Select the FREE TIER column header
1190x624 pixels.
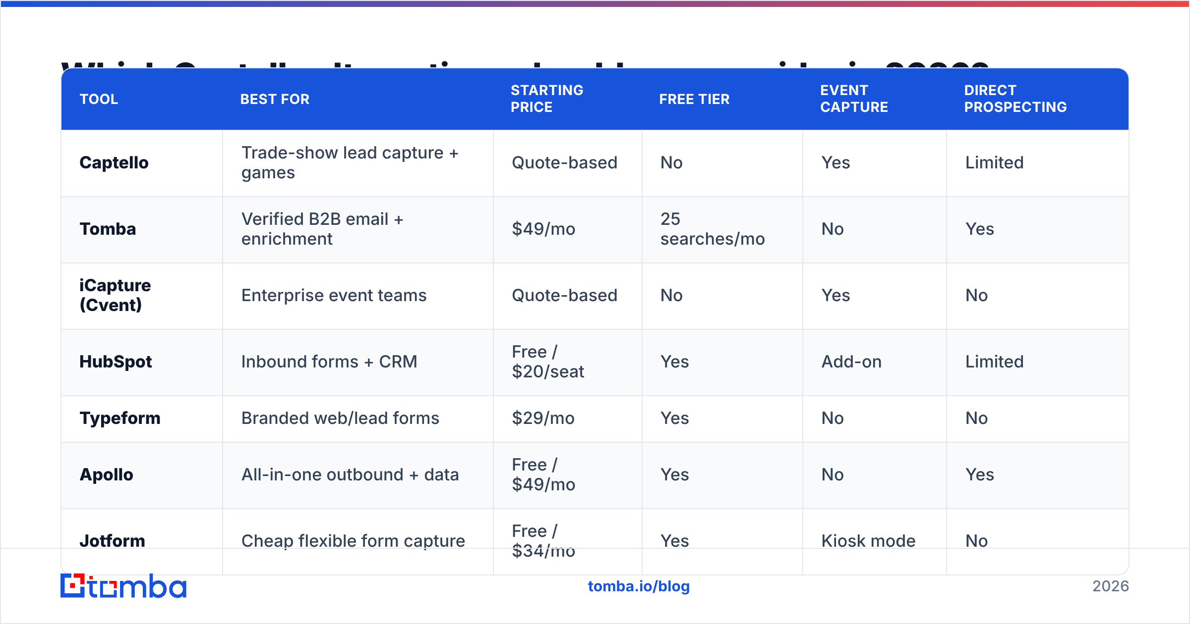coord(694,99)
